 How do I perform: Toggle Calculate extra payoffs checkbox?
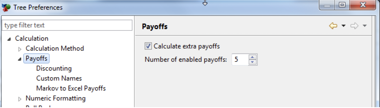point(148,46)
